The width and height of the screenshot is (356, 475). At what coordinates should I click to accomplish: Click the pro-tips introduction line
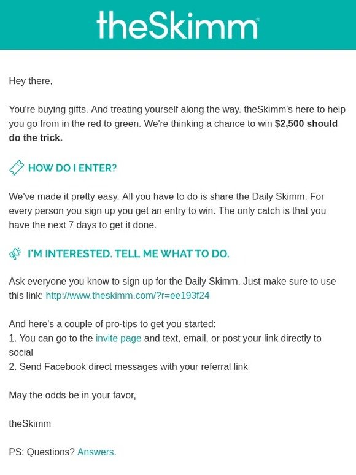112,324
